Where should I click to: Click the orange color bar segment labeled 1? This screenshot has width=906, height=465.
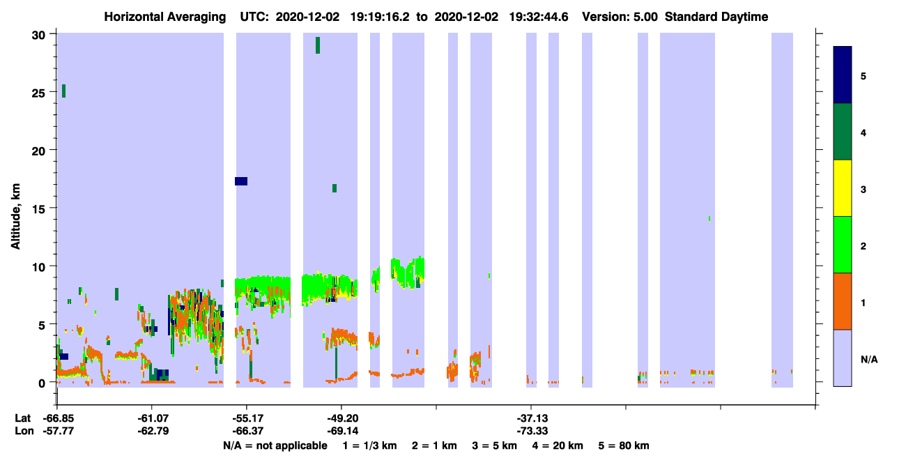(x=843, y=301)
